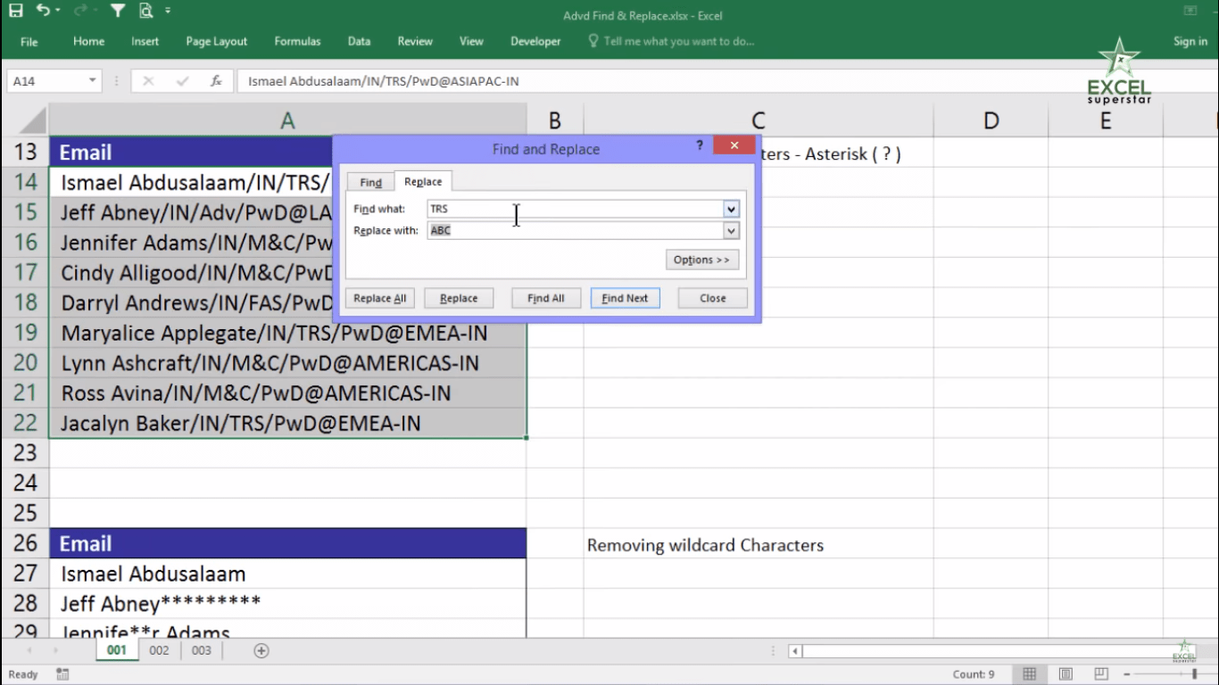Open the Replace with dropdown arrow
1219x685 pixels.
[x=731, y=230]
